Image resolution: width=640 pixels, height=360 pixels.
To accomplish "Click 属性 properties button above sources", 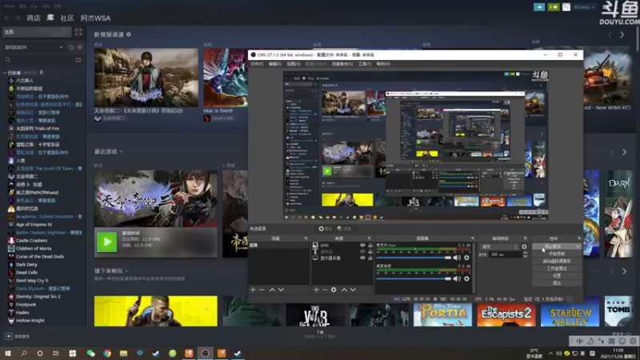I will 326,229.
